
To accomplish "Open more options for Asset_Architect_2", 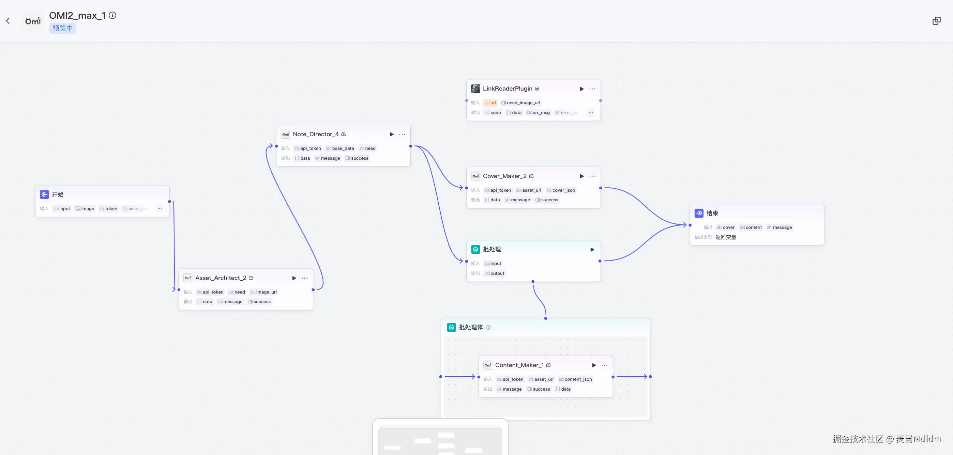I will 304,278.
